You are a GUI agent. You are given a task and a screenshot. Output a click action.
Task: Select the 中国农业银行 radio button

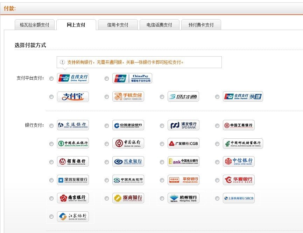tap(51, 144)
